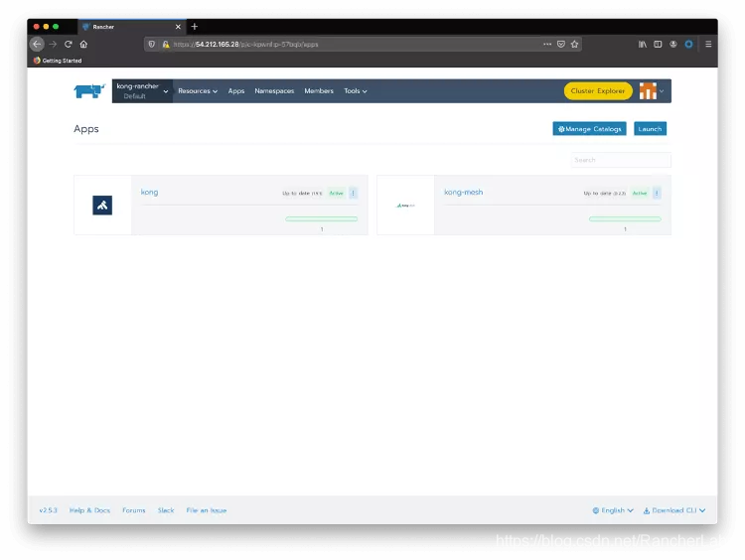This screenshot has height=560, width=745.
Task: Click the browser forward arrow
Action: [53, 44]
